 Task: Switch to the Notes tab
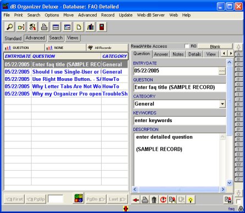[x=178, y=54]
